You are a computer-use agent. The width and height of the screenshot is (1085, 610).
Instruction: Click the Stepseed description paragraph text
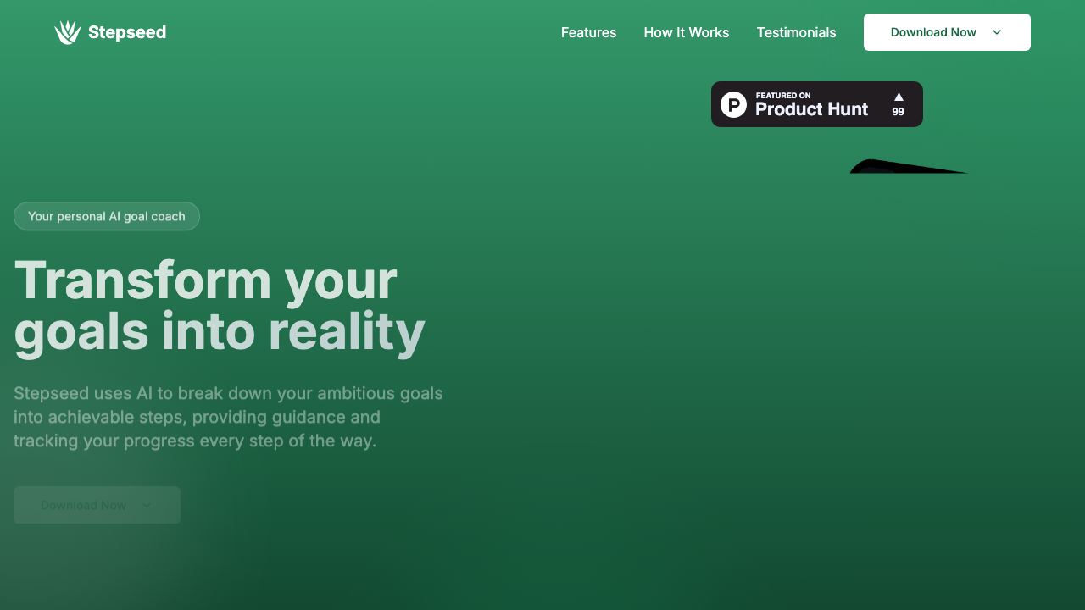[229, 417]
